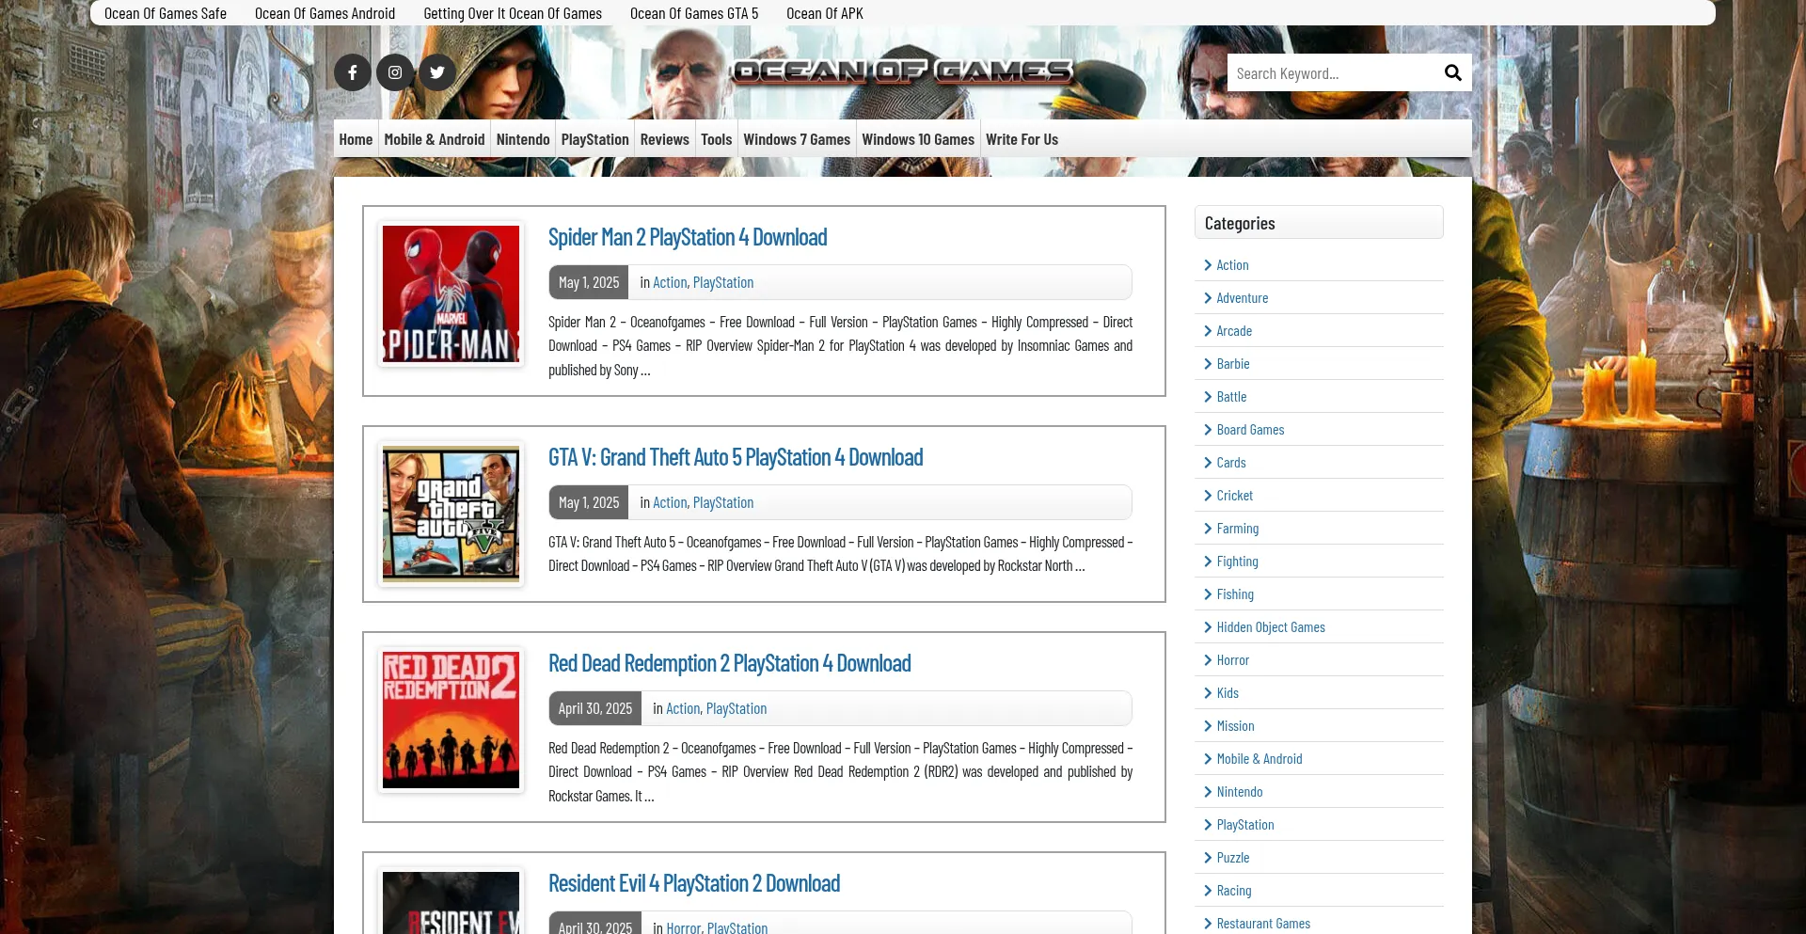Select Battle category
This screenshot has width=1806, height=934.
pyautogui.click(x=1231, y=397)
